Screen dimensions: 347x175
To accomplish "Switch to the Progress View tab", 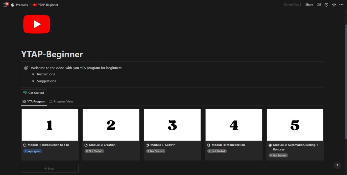I will click(61, 102).
